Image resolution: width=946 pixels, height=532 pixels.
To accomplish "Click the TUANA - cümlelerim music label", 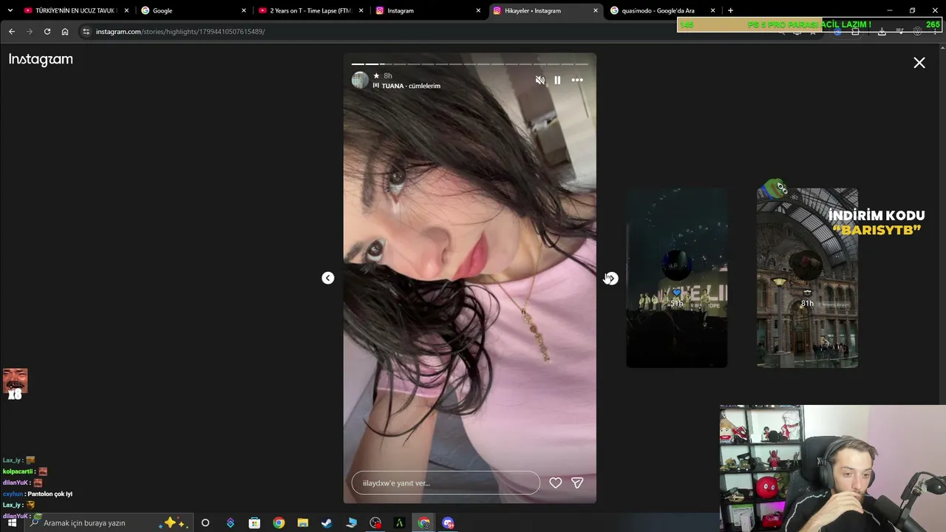I will tap(411, 86).
